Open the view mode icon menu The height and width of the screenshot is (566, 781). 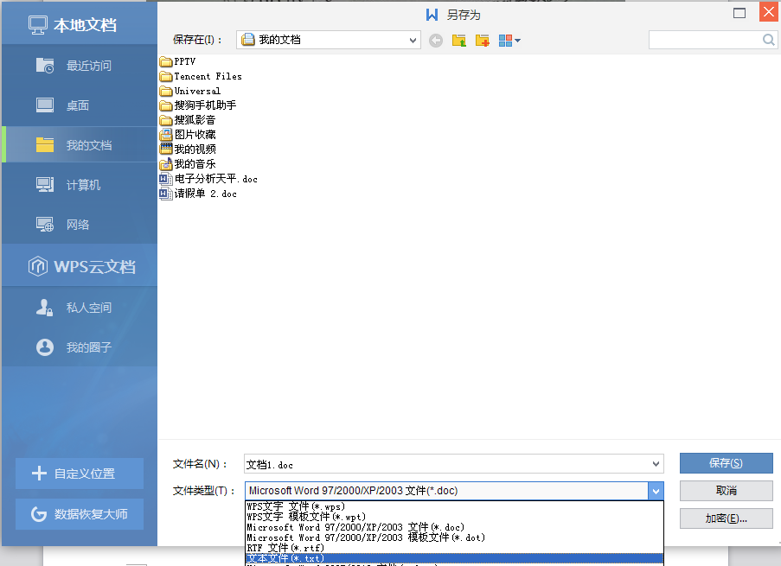[x=509, y=41]
